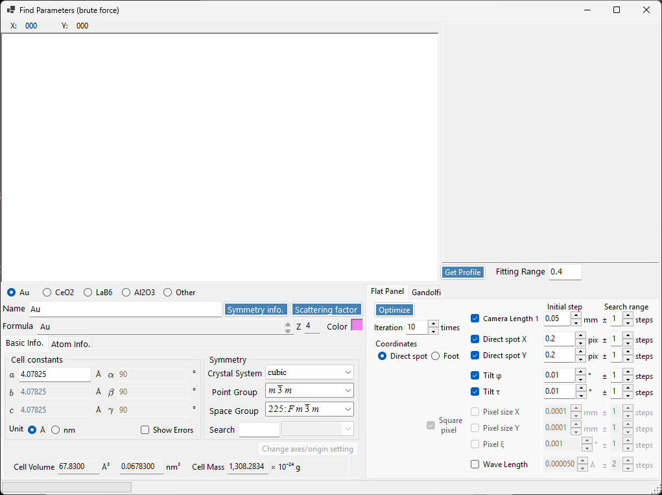Decrease Direct spot X initial step
The width and height of the screenshot is (662, 495).
tap(580, 343)
